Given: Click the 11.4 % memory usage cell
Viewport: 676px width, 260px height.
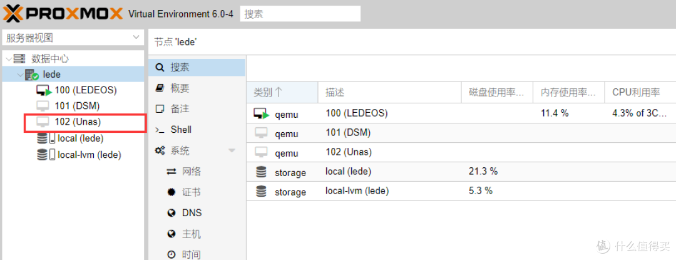Looking at the screenshot, I should [555, 113].
